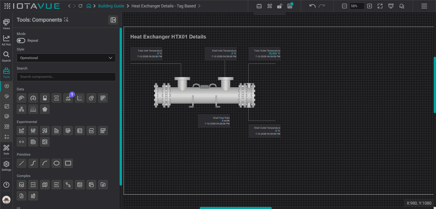Image resolution: width=436 pixels, height=209 pixels.
Task: Select the experimental bar chart component
Action: (x=56, y=130)
